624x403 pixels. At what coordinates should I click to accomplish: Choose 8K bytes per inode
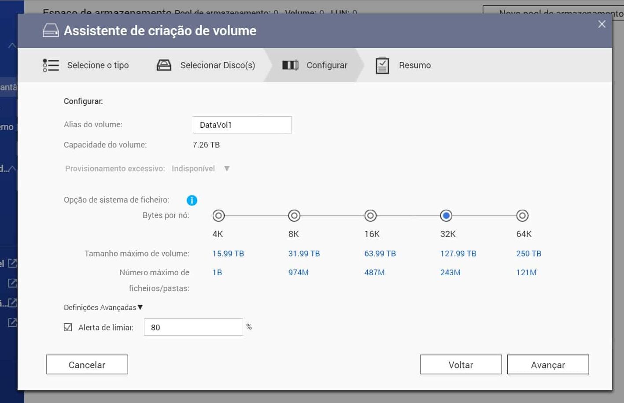[294, 216]
